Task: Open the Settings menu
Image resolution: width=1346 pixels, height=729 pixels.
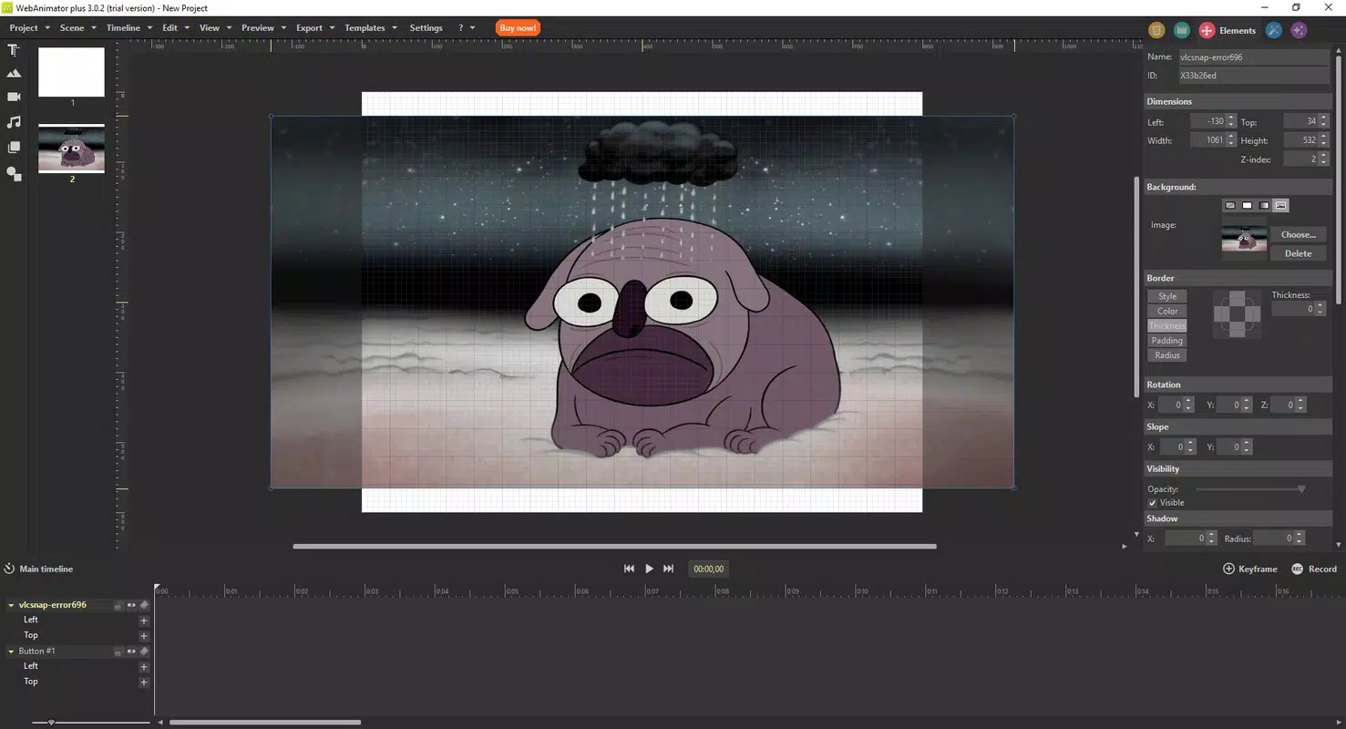Action: coord(426,28)
